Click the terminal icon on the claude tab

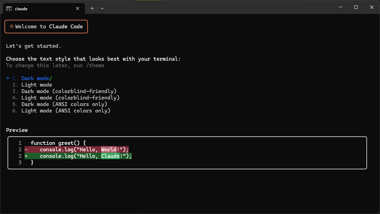(9, 9)
